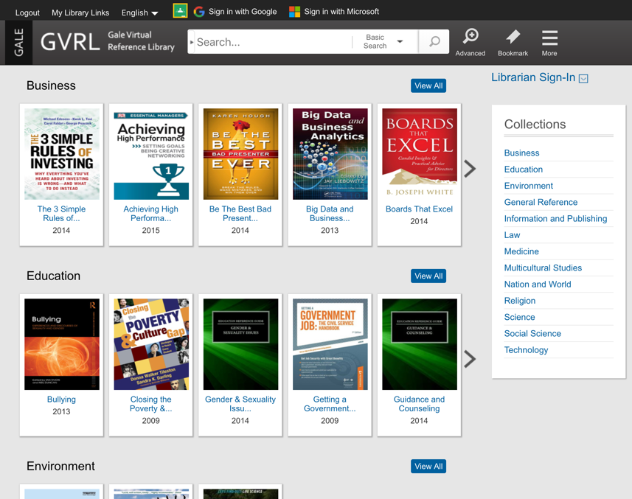Click View All for Education

[x=428, y=276]
